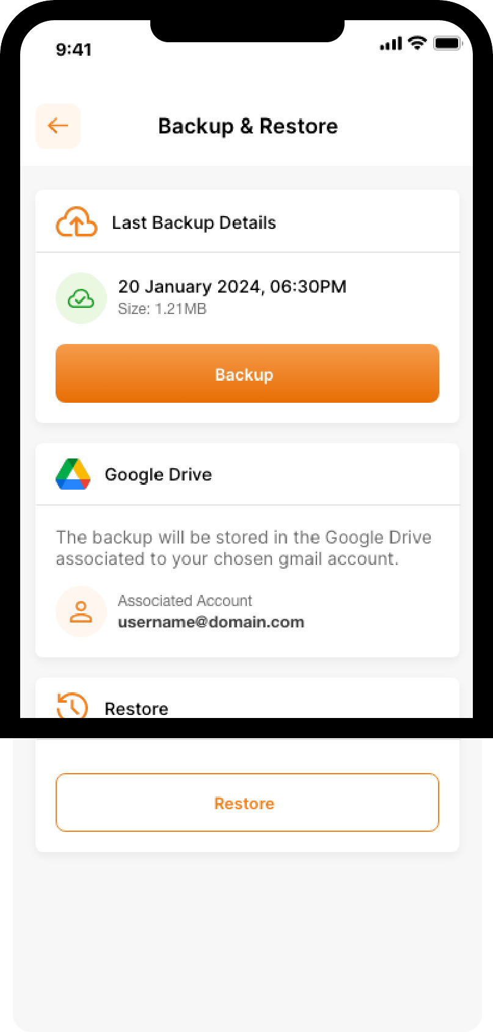
Task: Tap the associated account person icon
Action: tap(81, 611)
